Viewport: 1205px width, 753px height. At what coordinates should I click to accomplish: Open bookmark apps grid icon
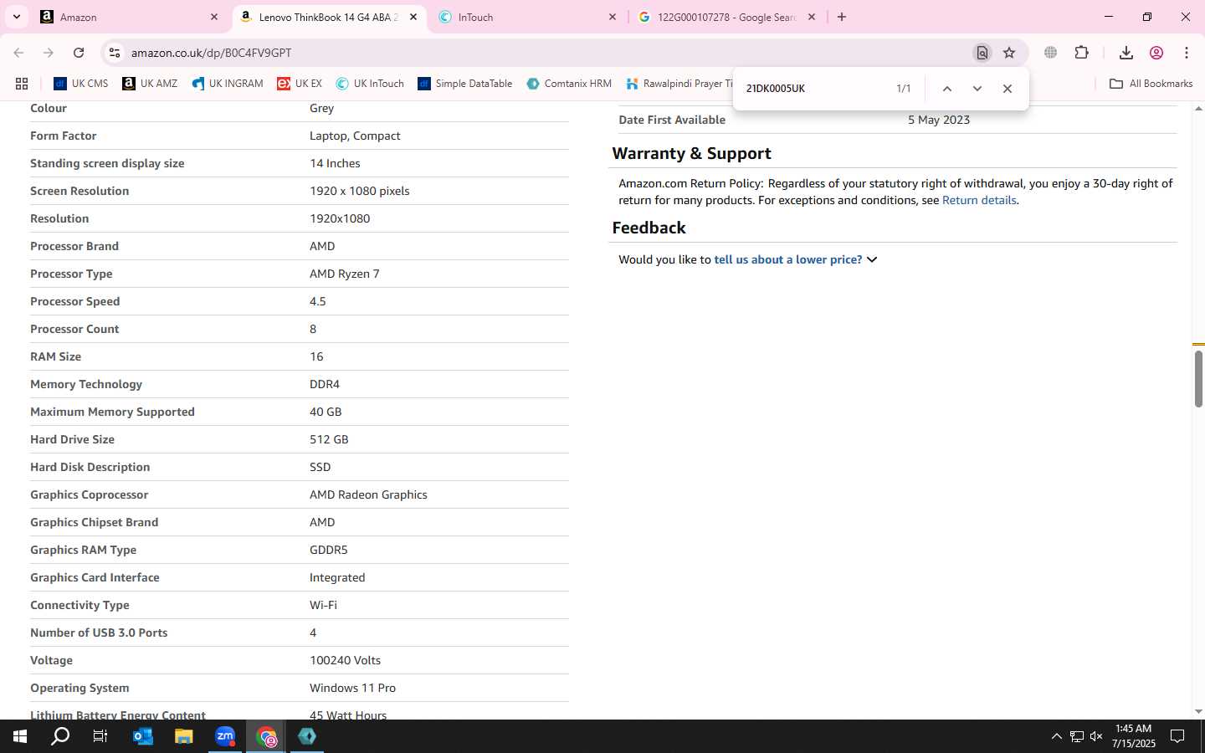[x=22, y=84]
